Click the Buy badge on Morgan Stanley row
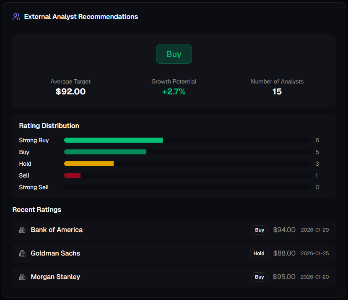This screenshot has height=300, width=348. point(260,277)
